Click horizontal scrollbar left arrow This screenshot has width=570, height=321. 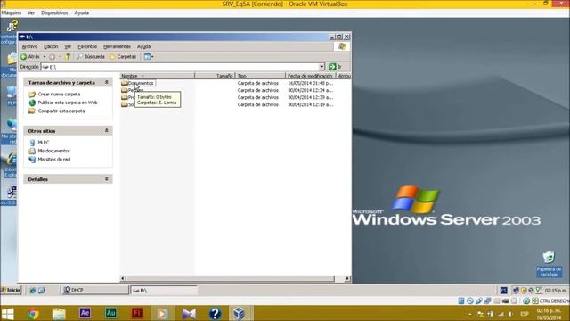(123, 278)
